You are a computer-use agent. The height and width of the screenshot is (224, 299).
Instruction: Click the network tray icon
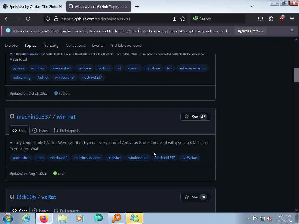tap(263, 218)
